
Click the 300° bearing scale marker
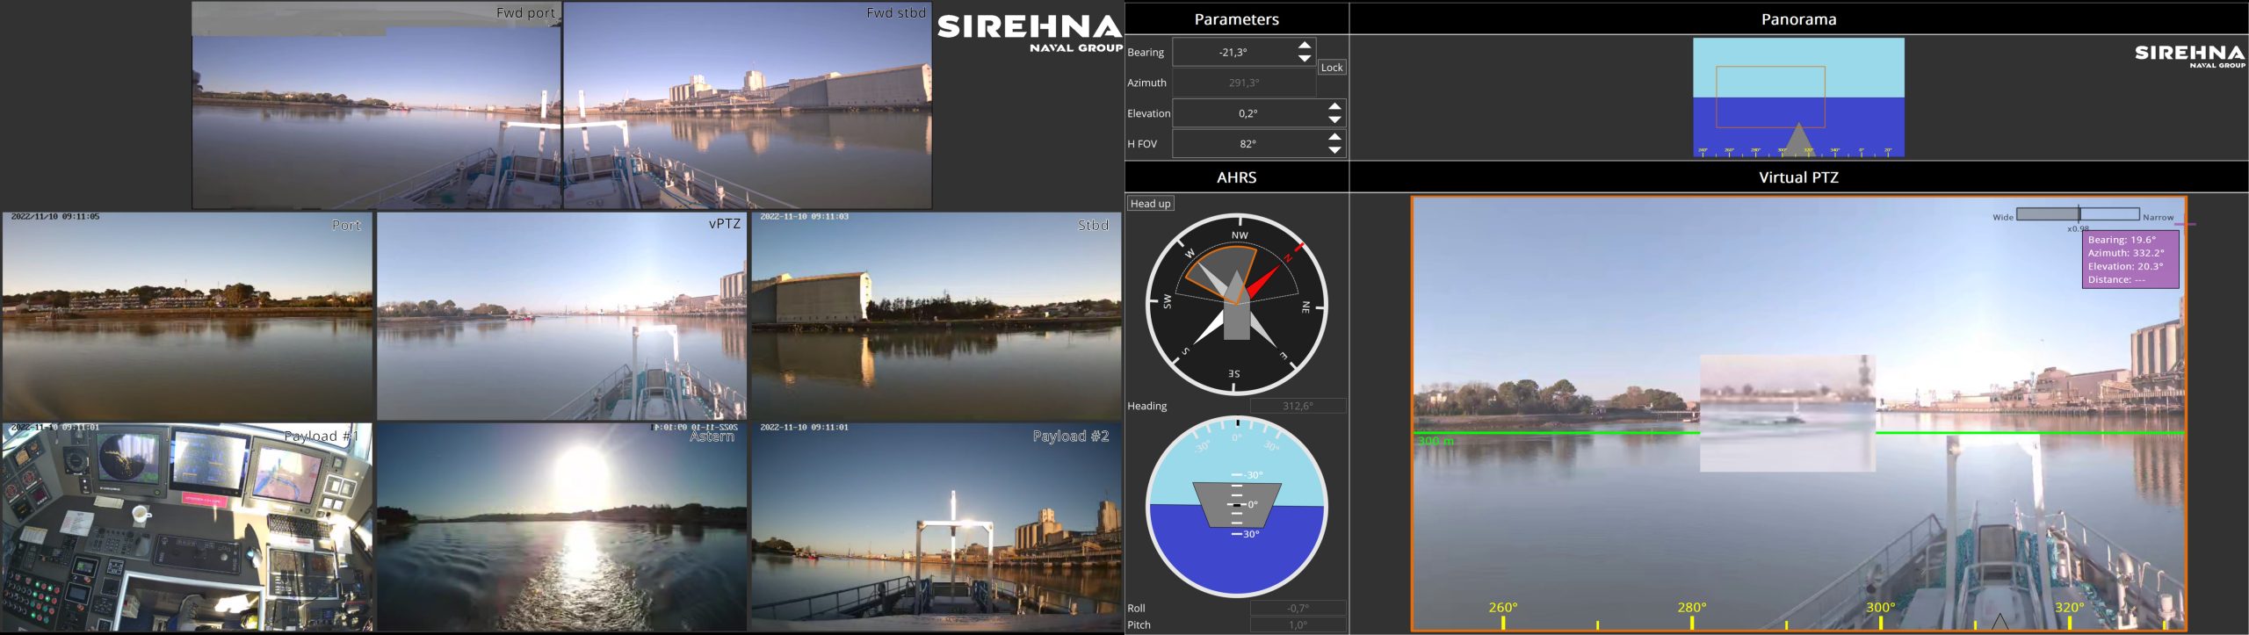pyautogui.click(x=1880, y=607)
